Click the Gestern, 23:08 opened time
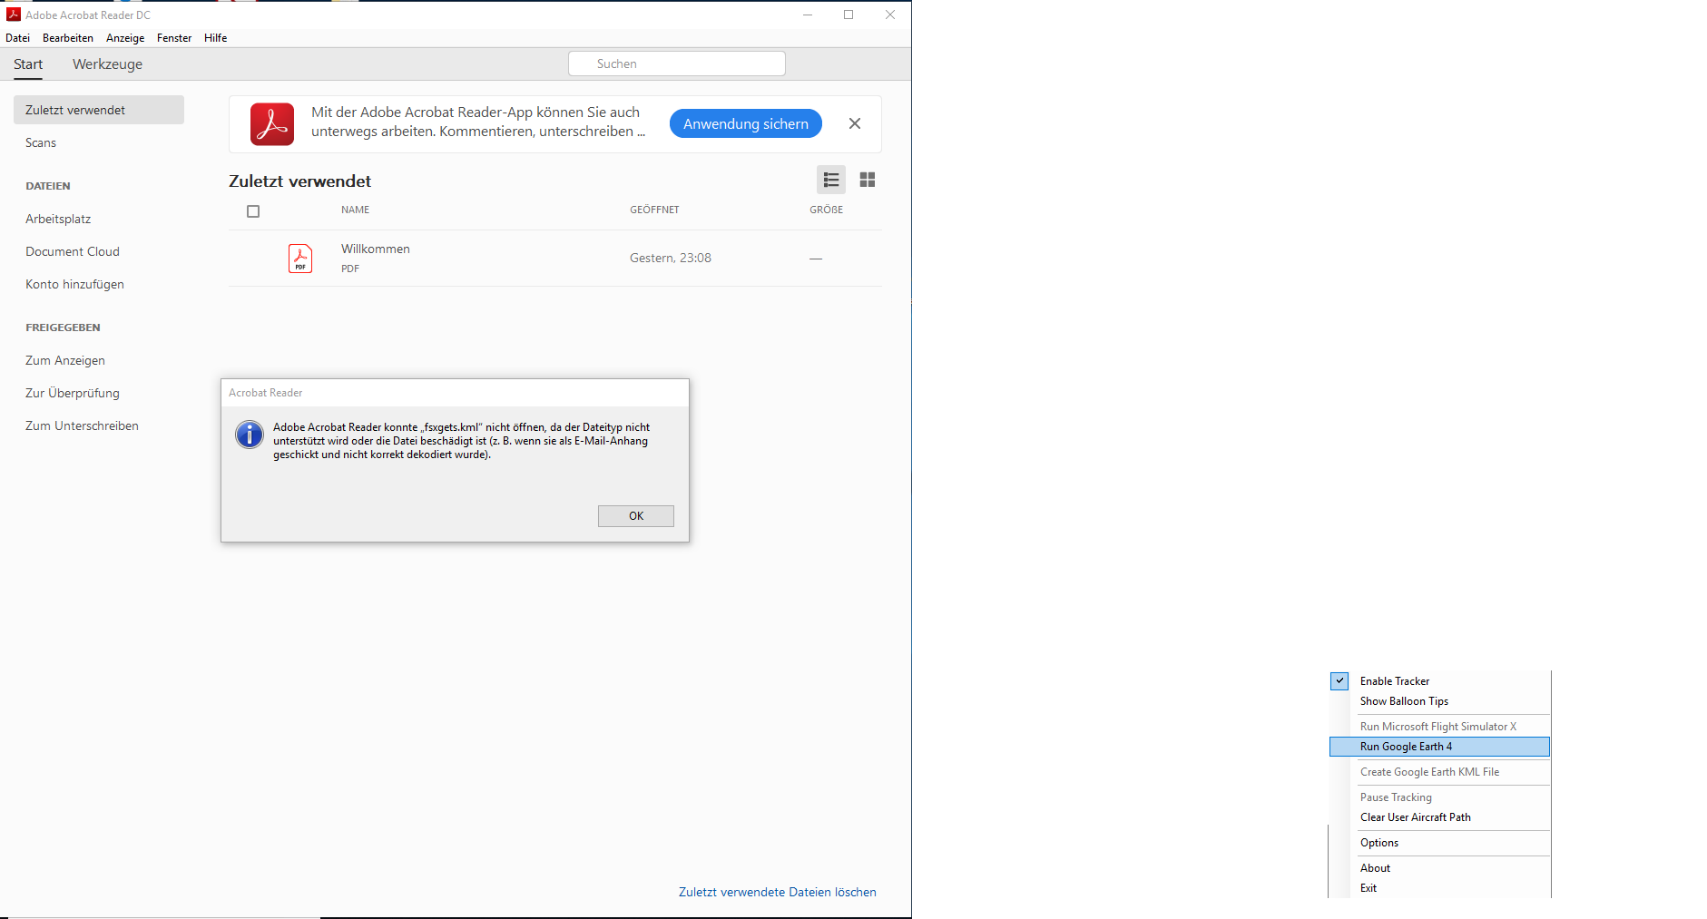The width and height of the screenshot is (1707, 919). (x=671, y=258)
